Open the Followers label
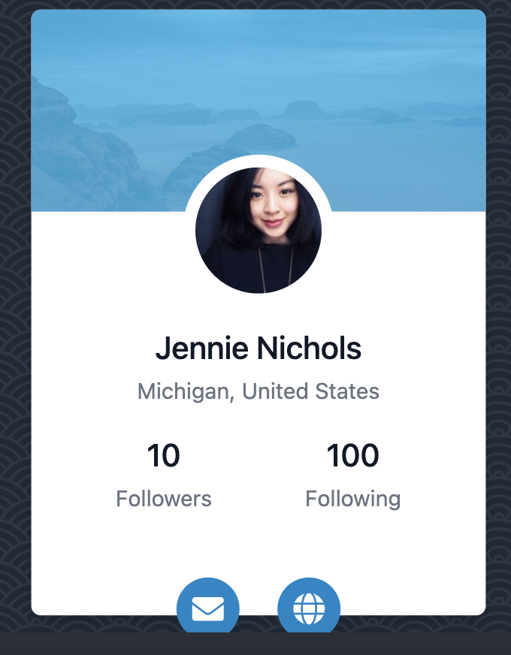This screenshot has width=511, height=655. pos(163,499)
